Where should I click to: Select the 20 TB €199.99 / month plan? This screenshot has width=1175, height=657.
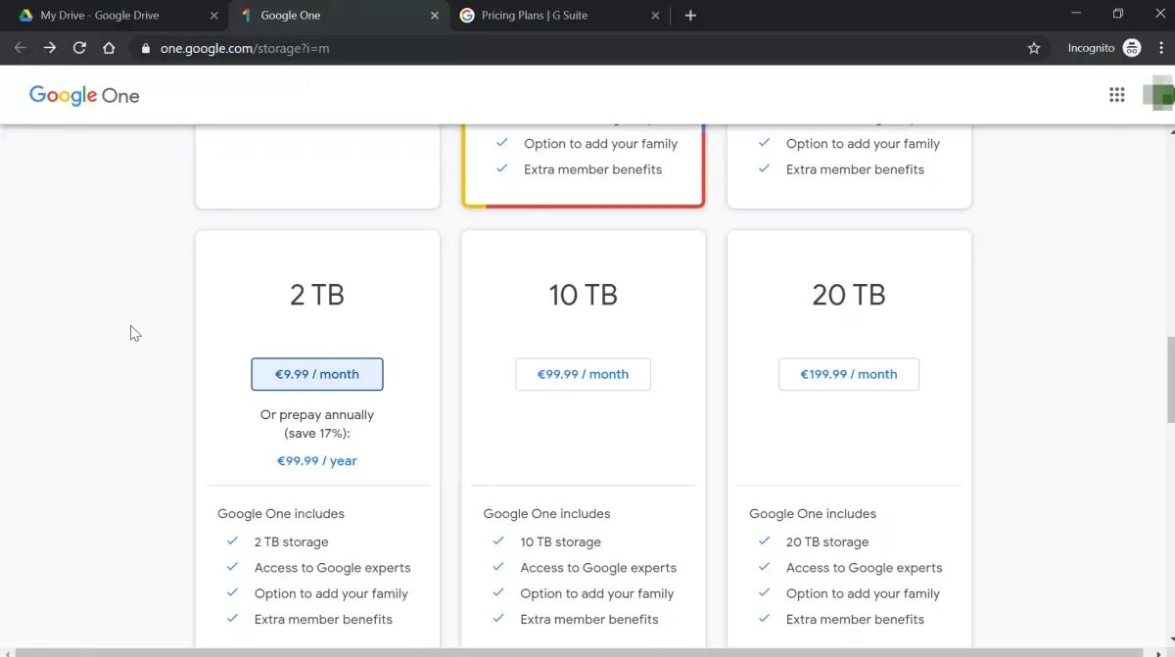pos(849,374)
